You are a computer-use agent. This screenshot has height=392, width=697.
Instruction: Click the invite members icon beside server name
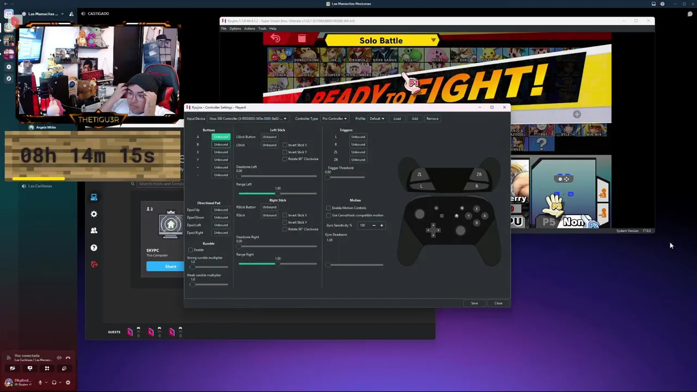click(x=71, y=14)
